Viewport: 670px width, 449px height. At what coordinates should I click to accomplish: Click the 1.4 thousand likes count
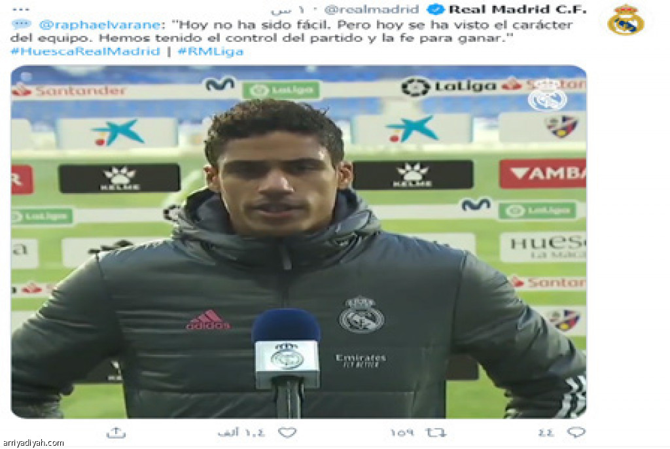241,433
